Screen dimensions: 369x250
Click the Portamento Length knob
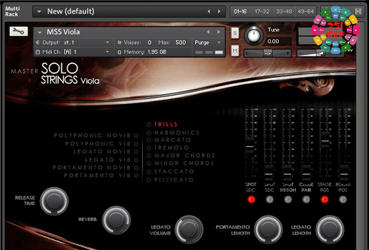point(268,229)
